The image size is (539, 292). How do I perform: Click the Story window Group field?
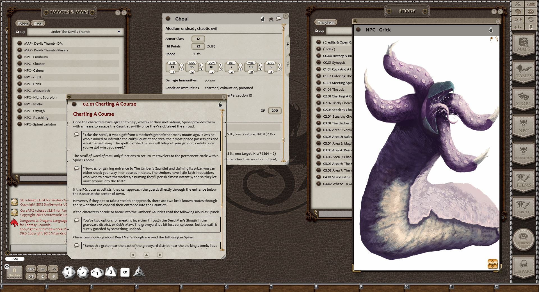[x=339, y=31]
